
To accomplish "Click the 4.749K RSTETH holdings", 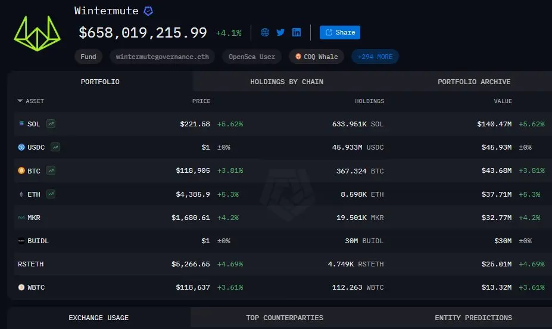I will (356, 264).
